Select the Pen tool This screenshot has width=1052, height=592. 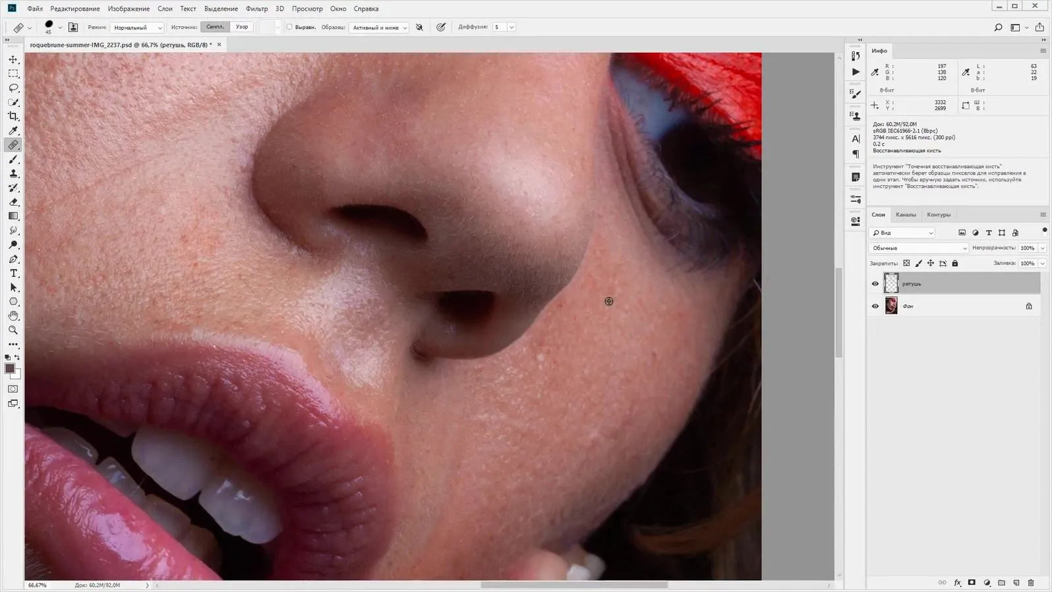(x=13, y=259)
